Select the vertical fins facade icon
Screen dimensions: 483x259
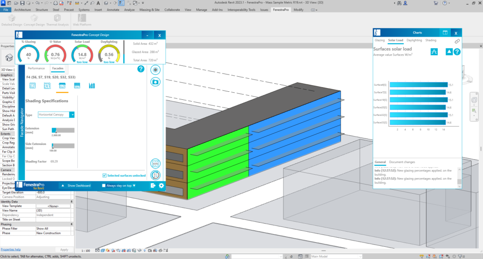point(92,86)
